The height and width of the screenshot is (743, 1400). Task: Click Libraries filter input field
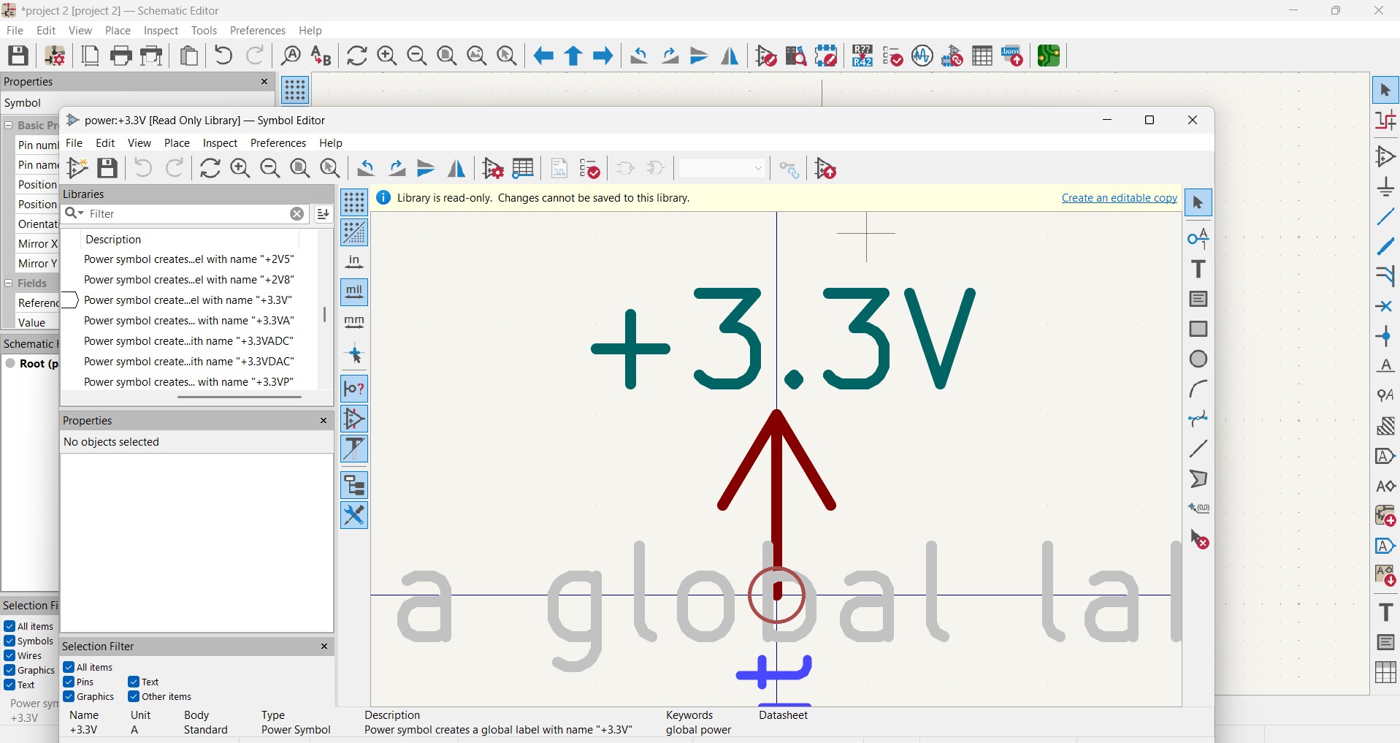pos(188,214)
